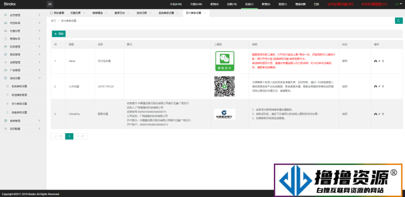405x197 pixels.
Task: Click the icon beside 消息管理 in the sidebar
Action: tap(6, 62)
